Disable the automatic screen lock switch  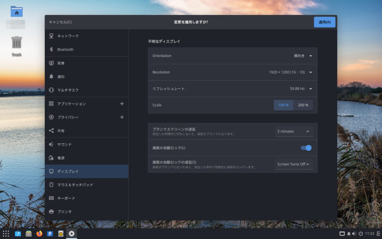pyautogui.click(x=306, y=148)
